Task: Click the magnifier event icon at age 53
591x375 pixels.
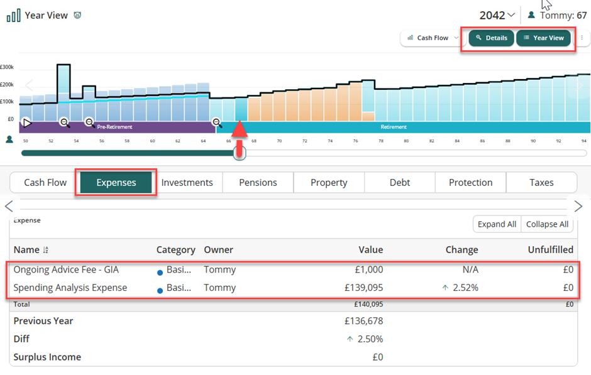Action: pos(65,123)
